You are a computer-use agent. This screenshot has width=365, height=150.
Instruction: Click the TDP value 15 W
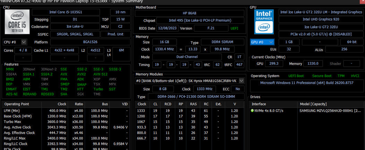[x=120, y=19]
